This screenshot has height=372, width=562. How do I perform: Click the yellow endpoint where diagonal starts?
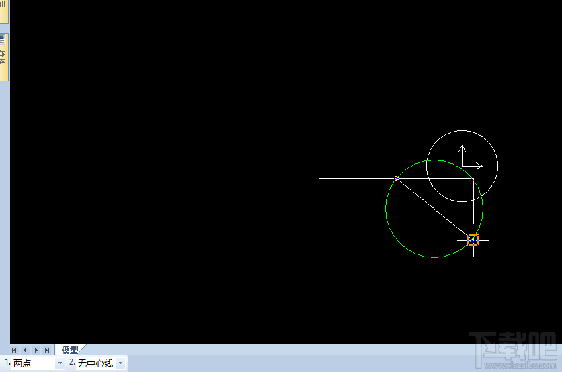point(396,178)
